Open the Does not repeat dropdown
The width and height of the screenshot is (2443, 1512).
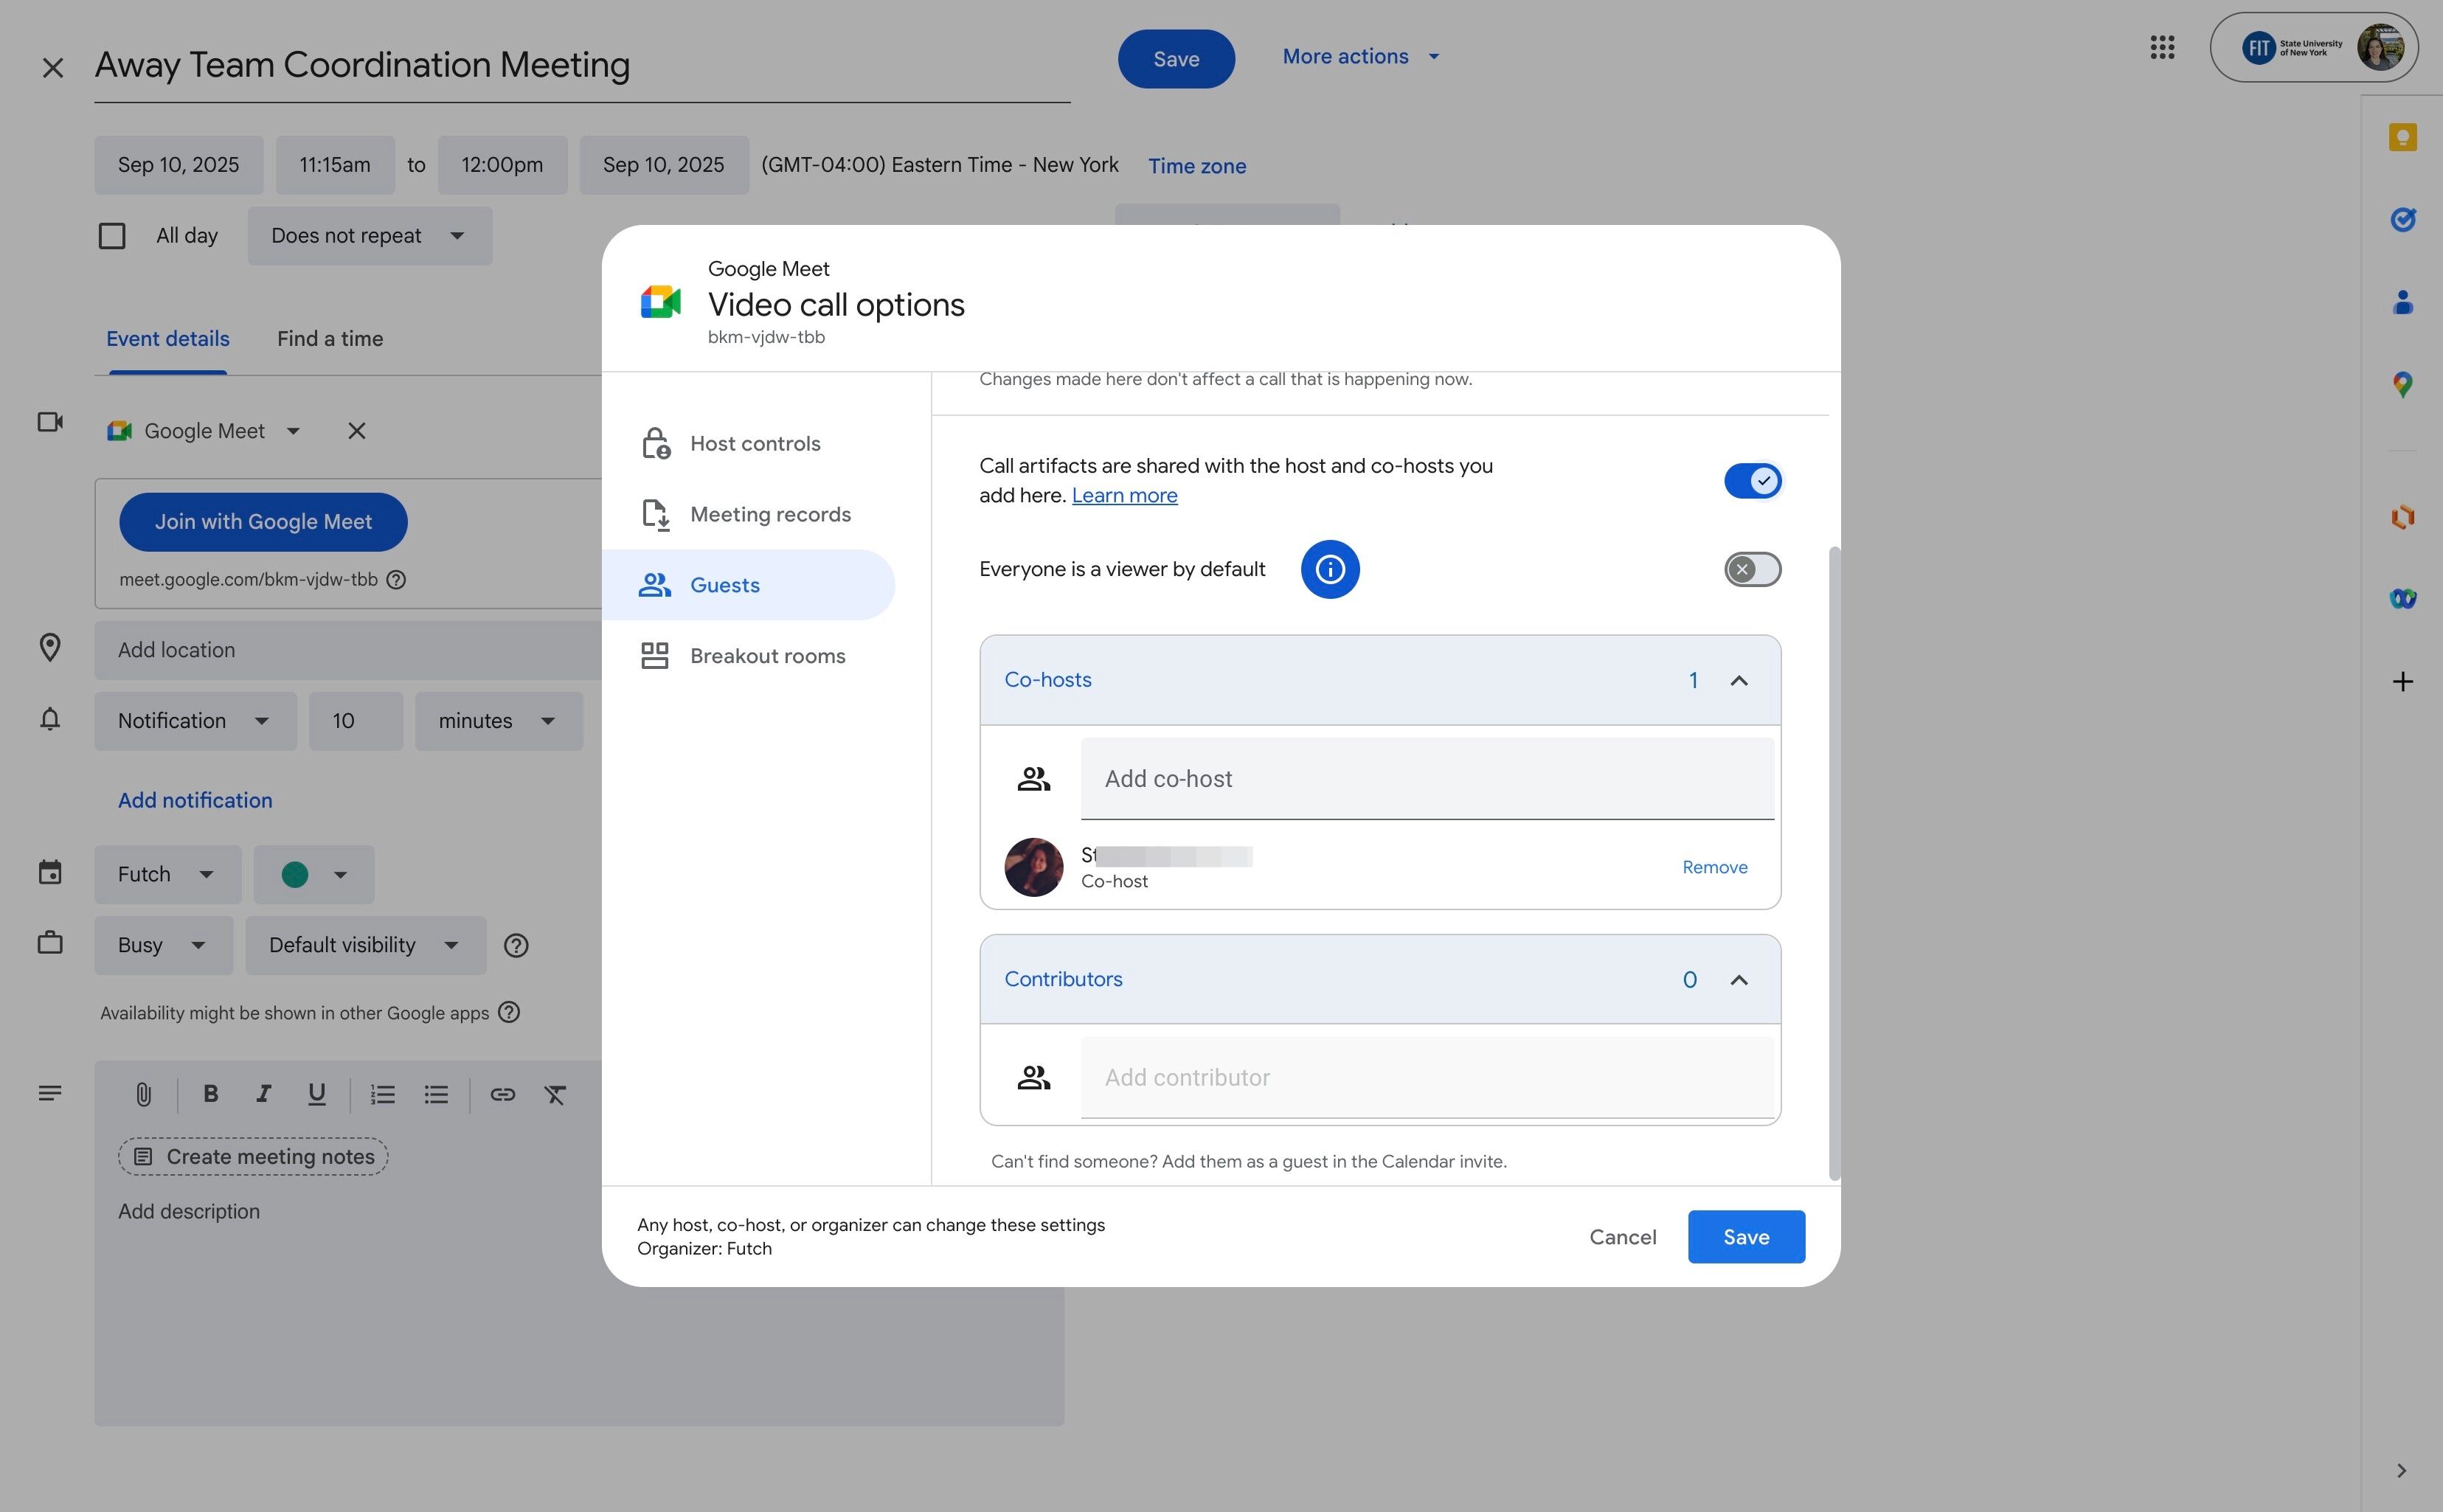(369, 235)
